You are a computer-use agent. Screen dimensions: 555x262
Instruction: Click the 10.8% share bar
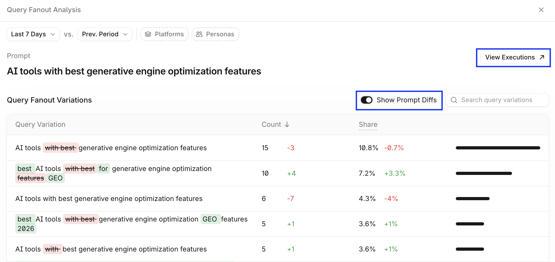click(498, 148)
